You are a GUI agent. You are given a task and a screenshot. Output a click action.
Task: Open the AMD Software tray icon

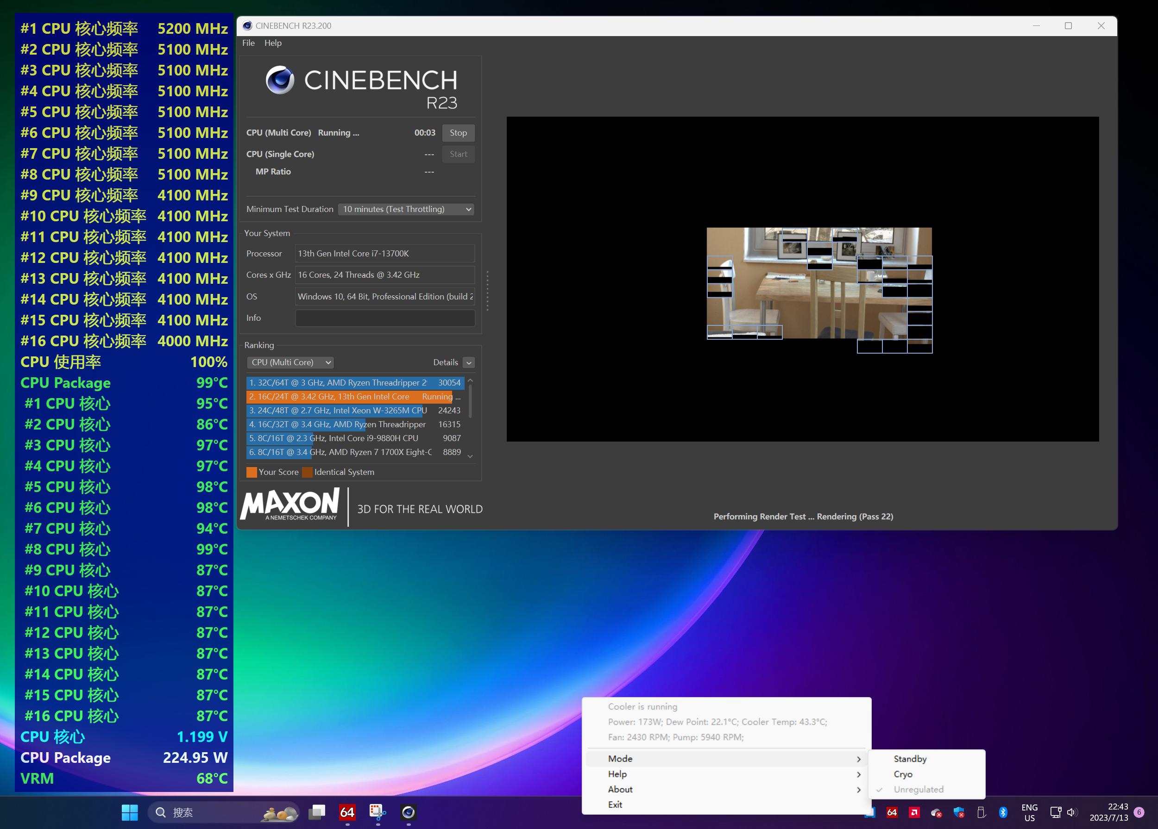coord(914,813)
